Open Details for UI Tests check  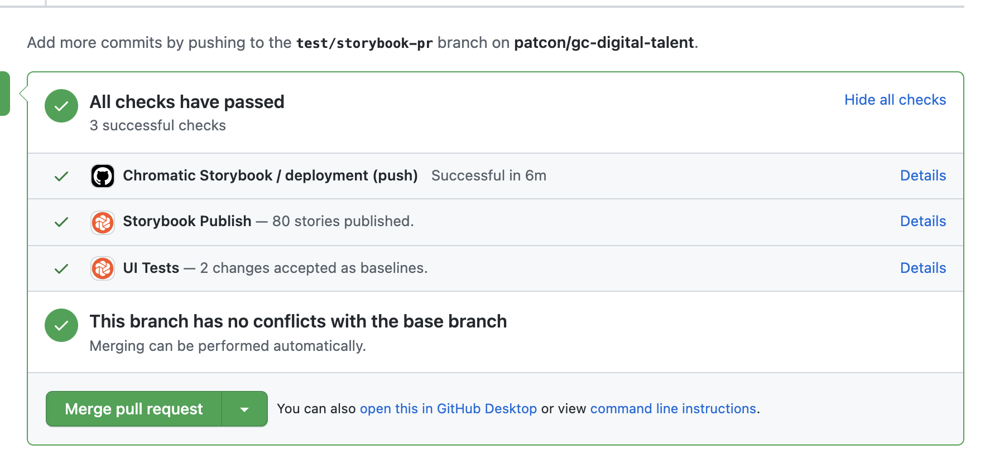(x=923, y=268)
